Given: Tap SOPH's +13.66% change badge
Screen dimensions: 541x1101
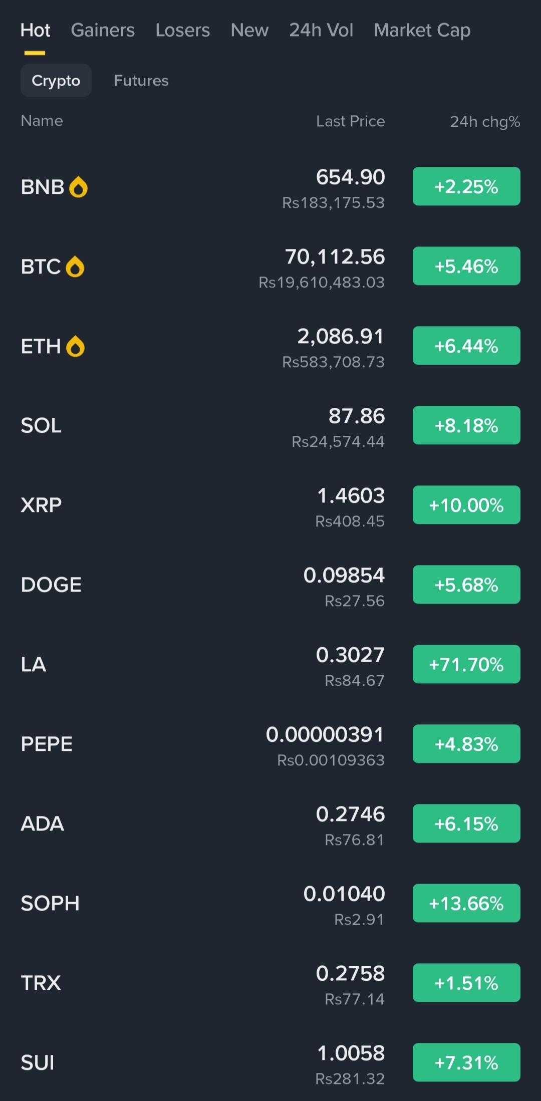Looking at the screenshot, I should click(466, 903).
